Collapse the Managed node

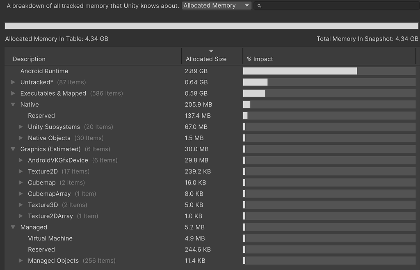click(x=13, y=227)
